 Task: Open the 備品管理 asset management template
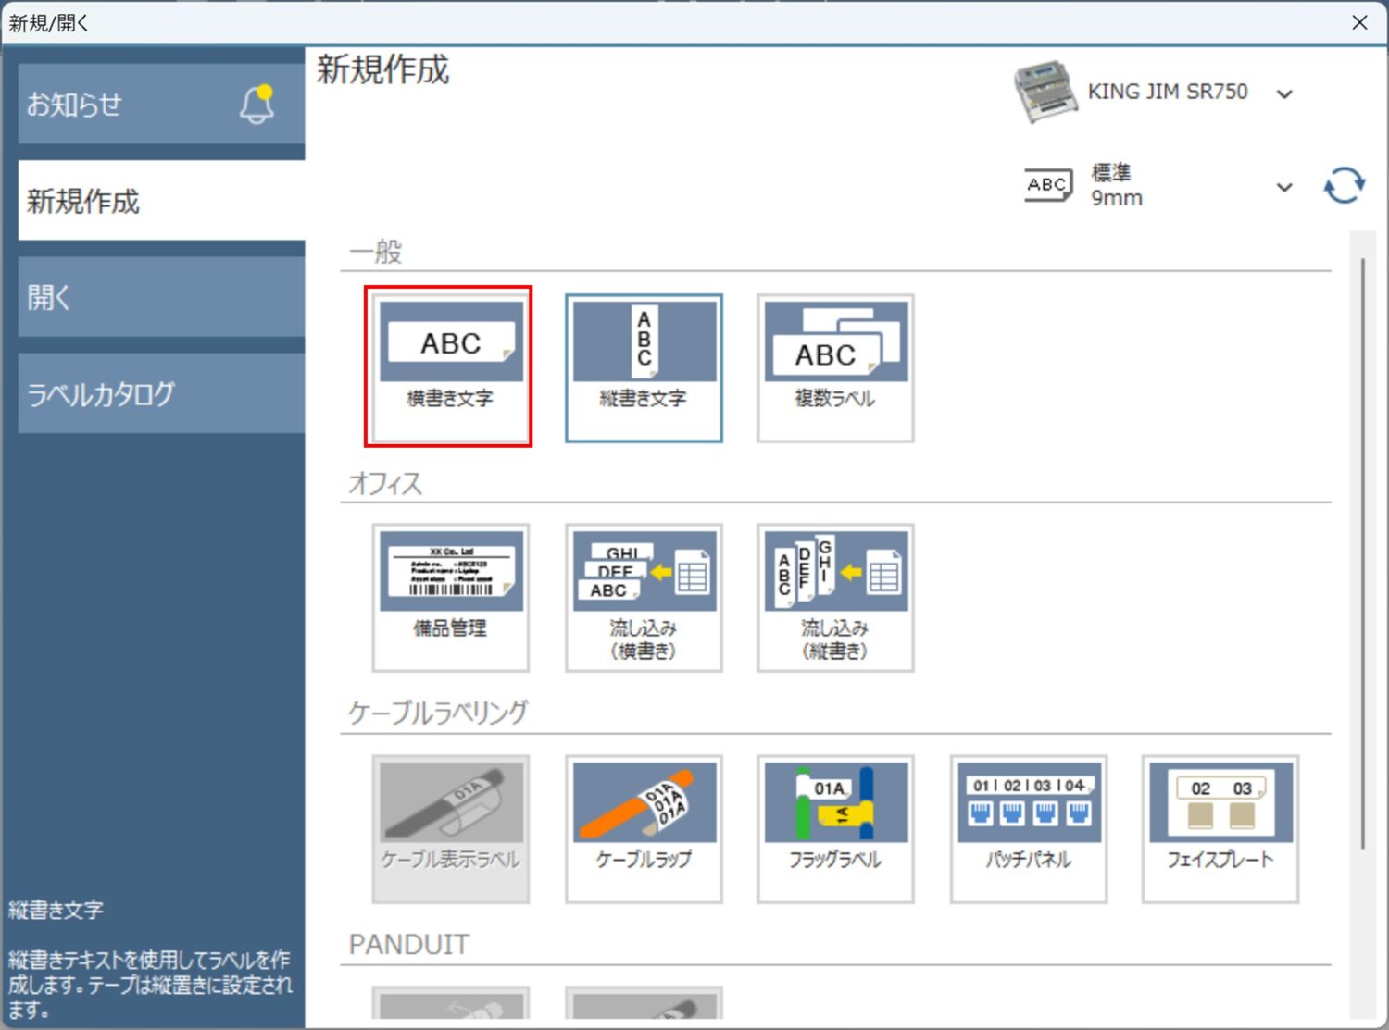coord(451,598)
